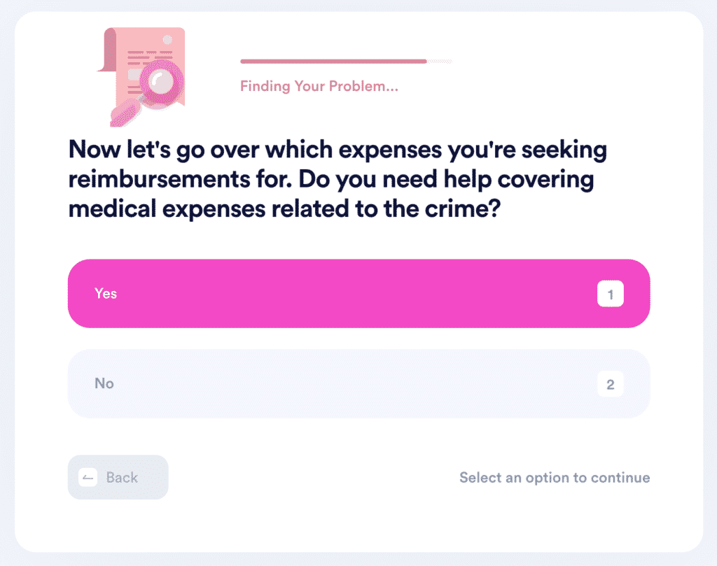
Task: Click the curled paper corner of illustration
Action: (107, 50)
